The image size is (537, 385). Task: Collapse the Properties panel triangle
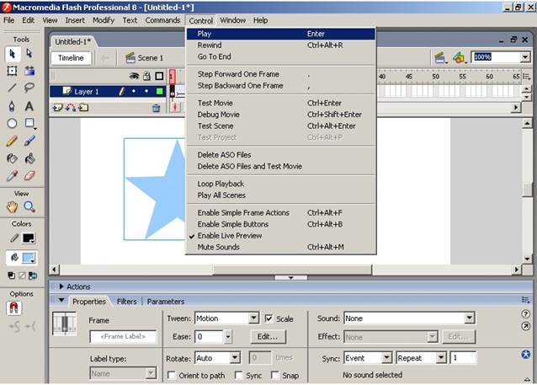tap(61, 300)
